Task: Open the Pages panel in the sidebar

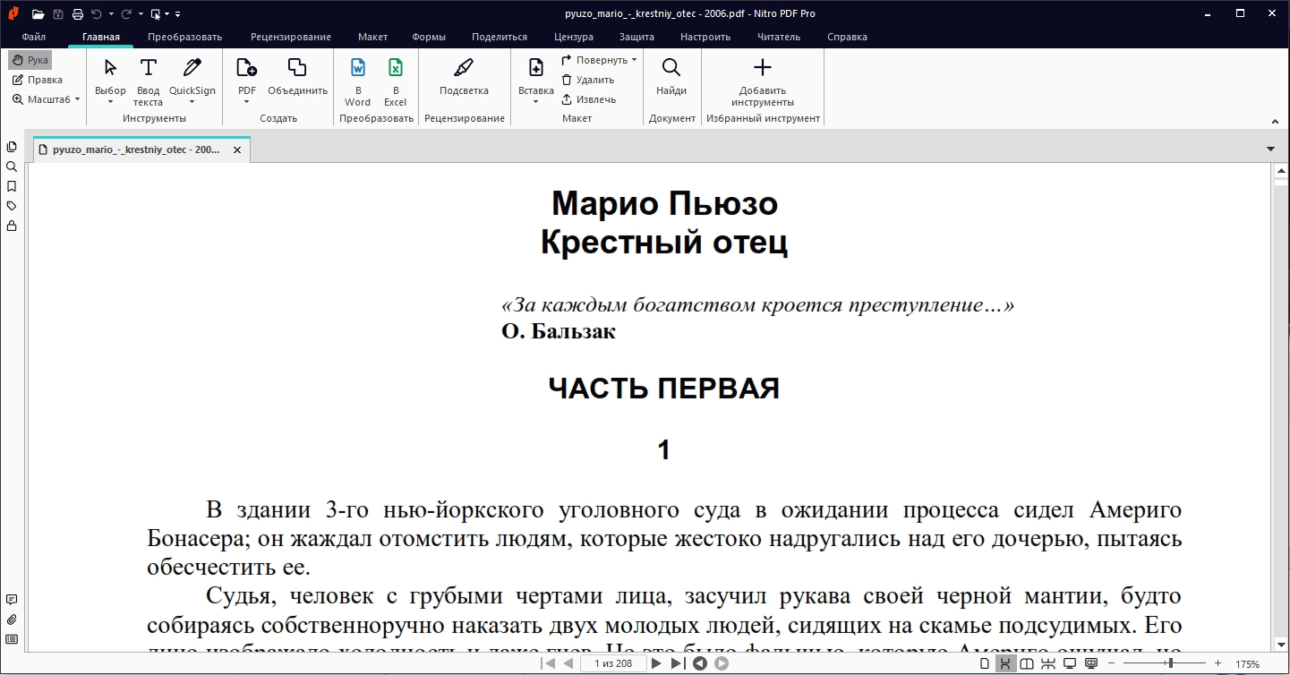Action: pos(12,147)
